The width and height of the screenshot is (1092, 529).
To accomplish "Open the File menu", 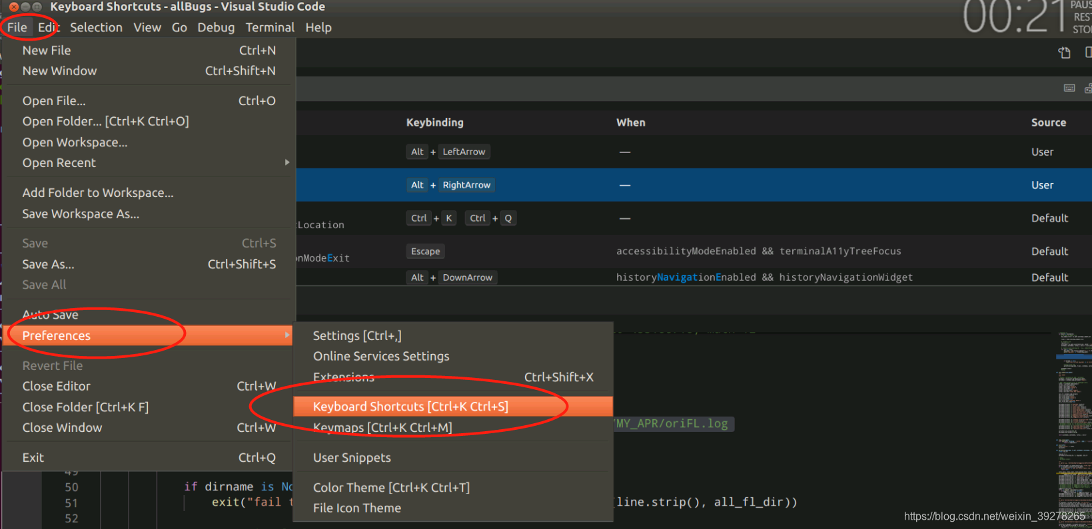I will pyautogui.click(x=17, y=27).
